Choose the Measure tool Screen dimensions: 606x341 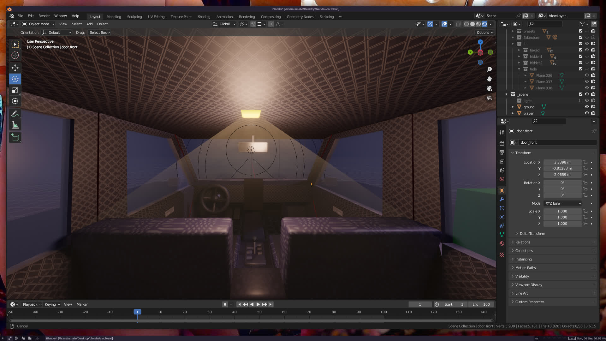[x=15, y=125]
